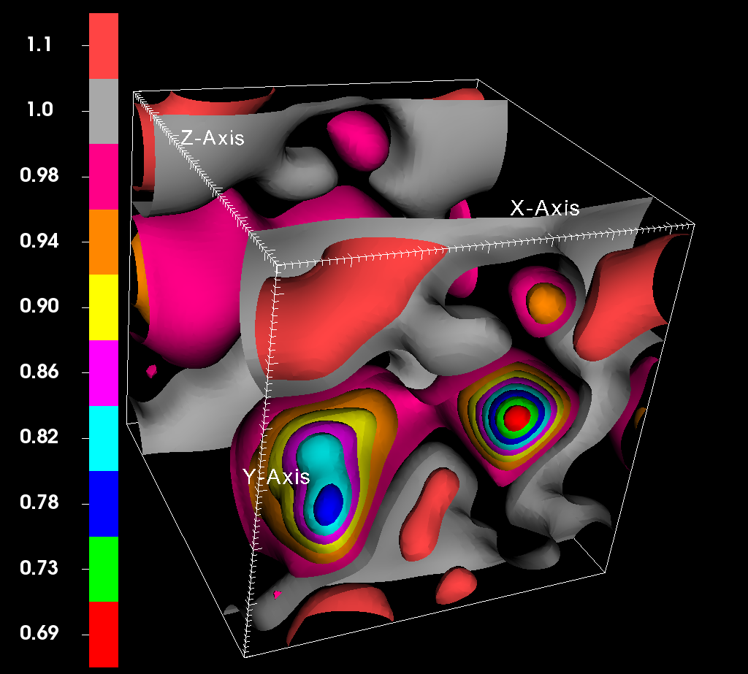Click the Y-Axis label
This screenshot has width=748, height=674.
(276, 477)
